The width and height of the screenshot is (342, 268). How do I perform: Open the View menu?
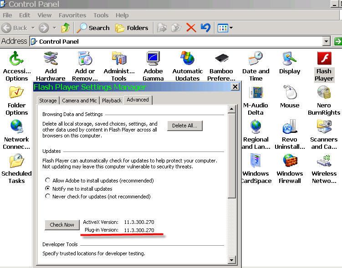tap(44, 15)
